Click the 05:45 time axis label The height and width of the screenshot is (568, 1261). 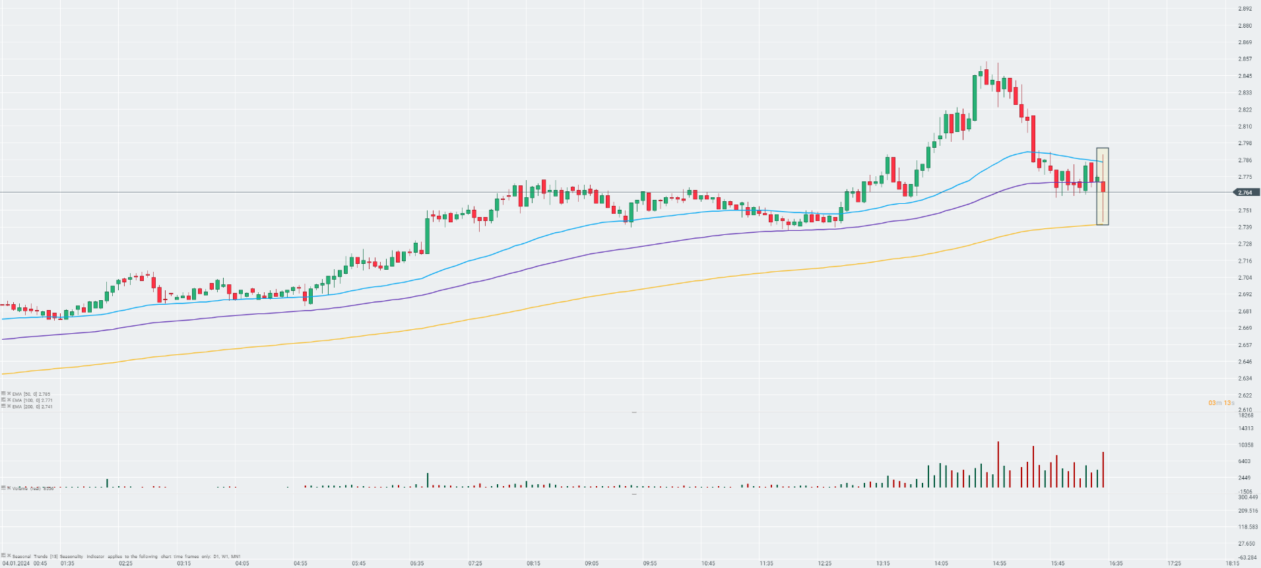coord(358,563)
